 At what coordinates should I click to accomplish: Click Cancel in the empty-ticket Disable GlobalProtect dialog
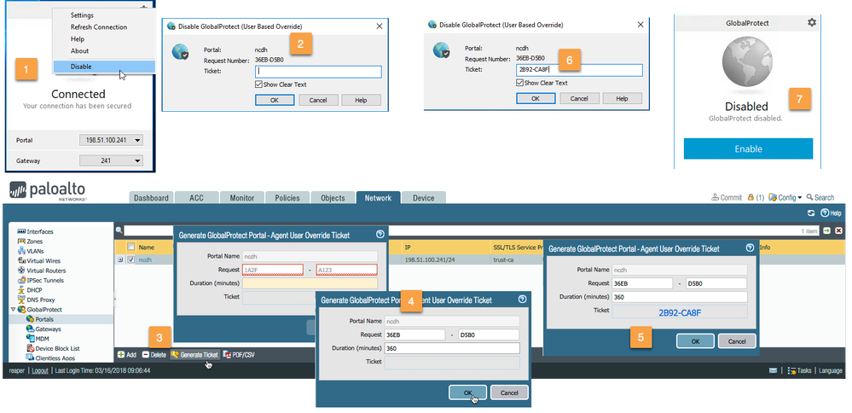(318, 100)
